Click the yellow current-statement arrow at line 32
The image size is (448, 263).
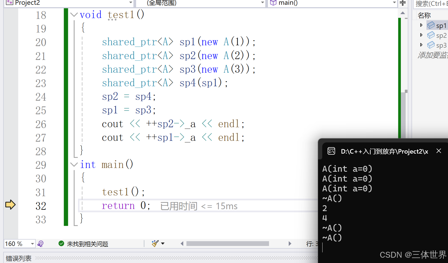point(10,205)
